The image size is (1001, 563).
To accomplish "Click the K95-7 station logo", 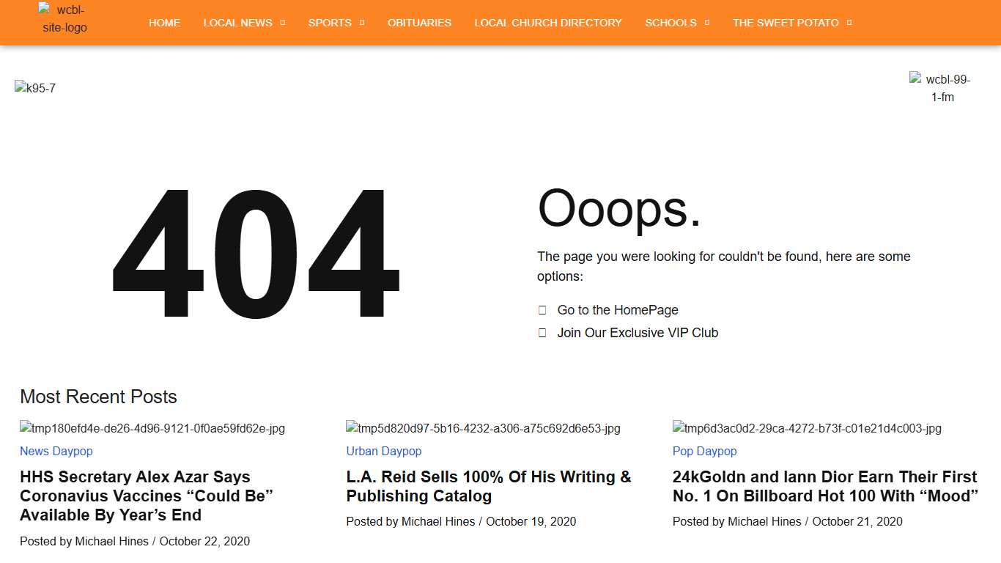I will coord(35,89).
